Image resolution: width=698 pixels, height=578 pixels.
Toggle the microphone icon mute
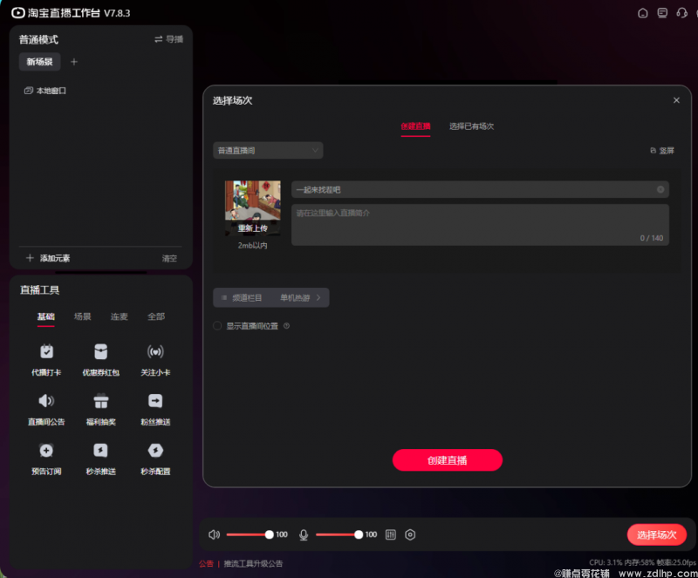(304, 534)
